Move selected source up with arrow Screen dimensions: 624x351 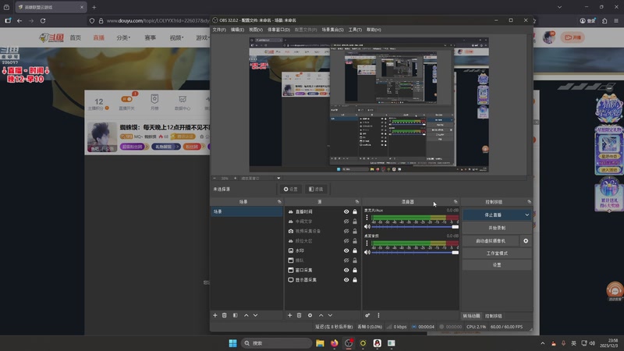[320, 315]
